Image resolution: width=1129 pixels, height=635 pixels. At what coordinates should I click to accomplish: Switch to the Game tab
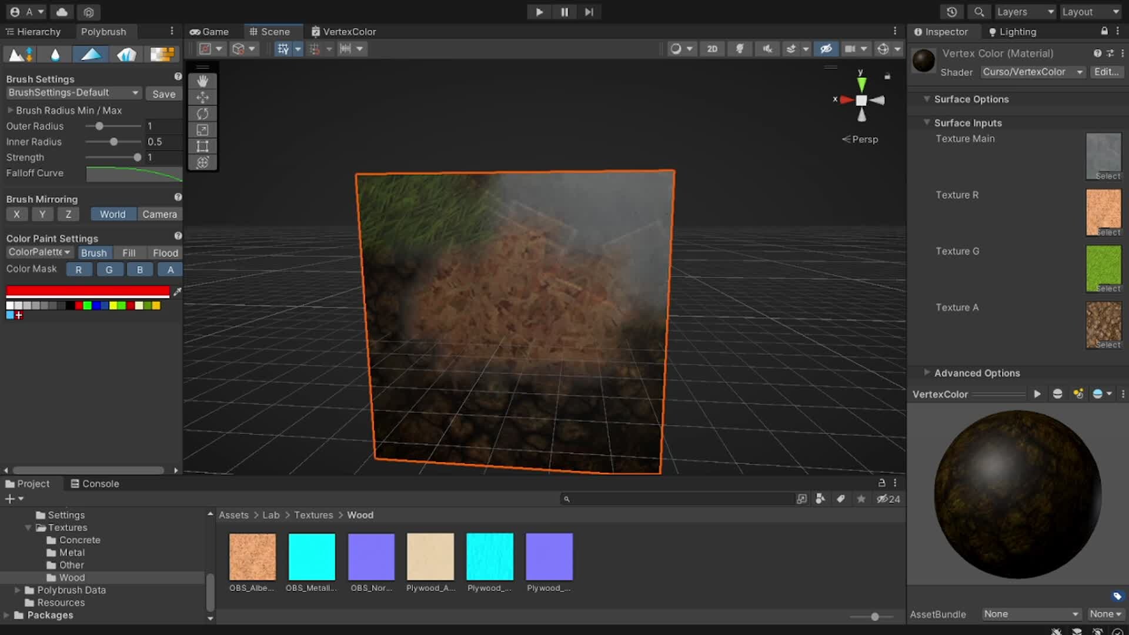tap(209, 31)
